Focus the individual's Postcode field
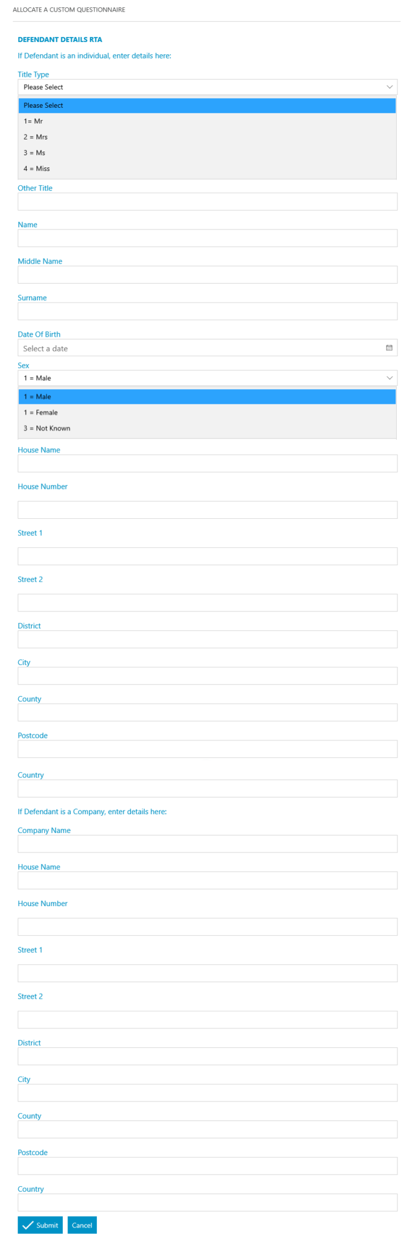 [207, 749]
